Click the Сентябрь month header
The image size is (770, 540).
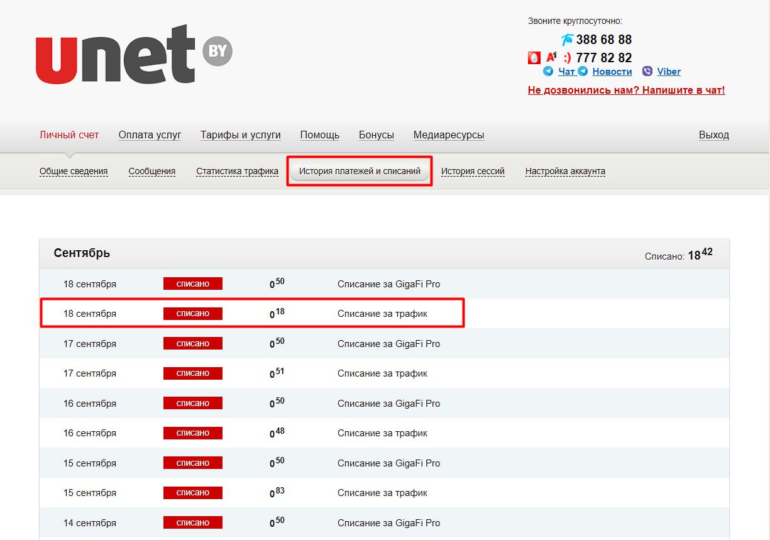[x=82, y=253]
